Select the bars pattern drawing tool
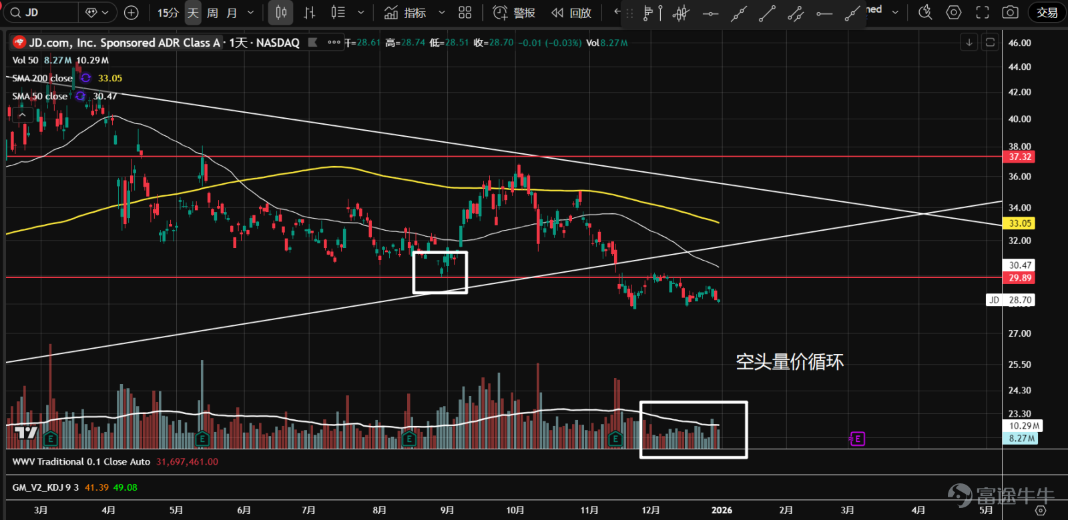 (x=681, y=13)
